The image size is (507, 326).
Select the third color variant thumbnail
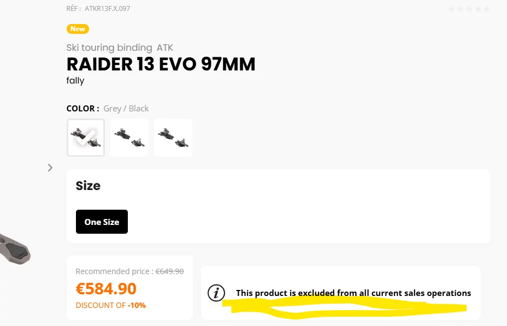[173, 138]
